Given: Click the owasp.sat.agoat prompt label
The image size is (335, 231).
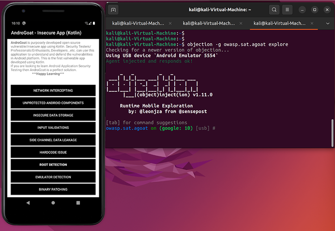Looking at the screenshot, I should point(127,128).
